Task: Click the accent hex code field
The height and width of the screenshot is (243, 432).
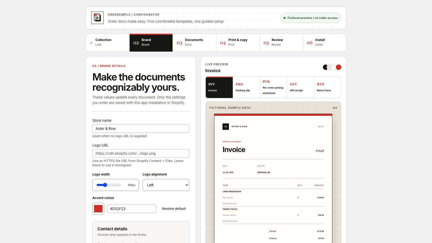Action: tap(131, 209)
